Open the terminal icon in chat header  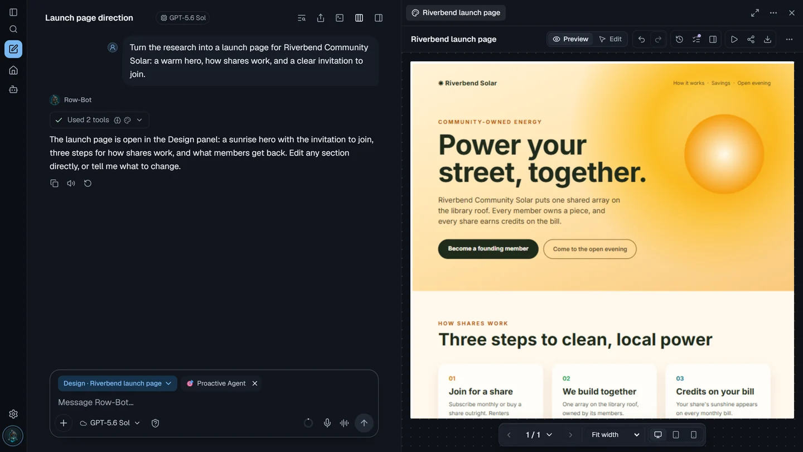point(340,18)
